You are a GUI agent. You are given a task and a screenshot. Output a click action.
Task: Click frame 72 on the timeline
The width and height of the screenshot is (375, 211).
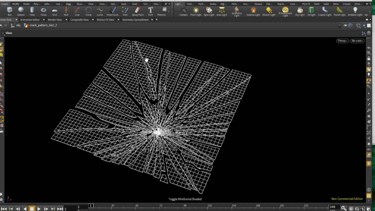tap(161, 206)
